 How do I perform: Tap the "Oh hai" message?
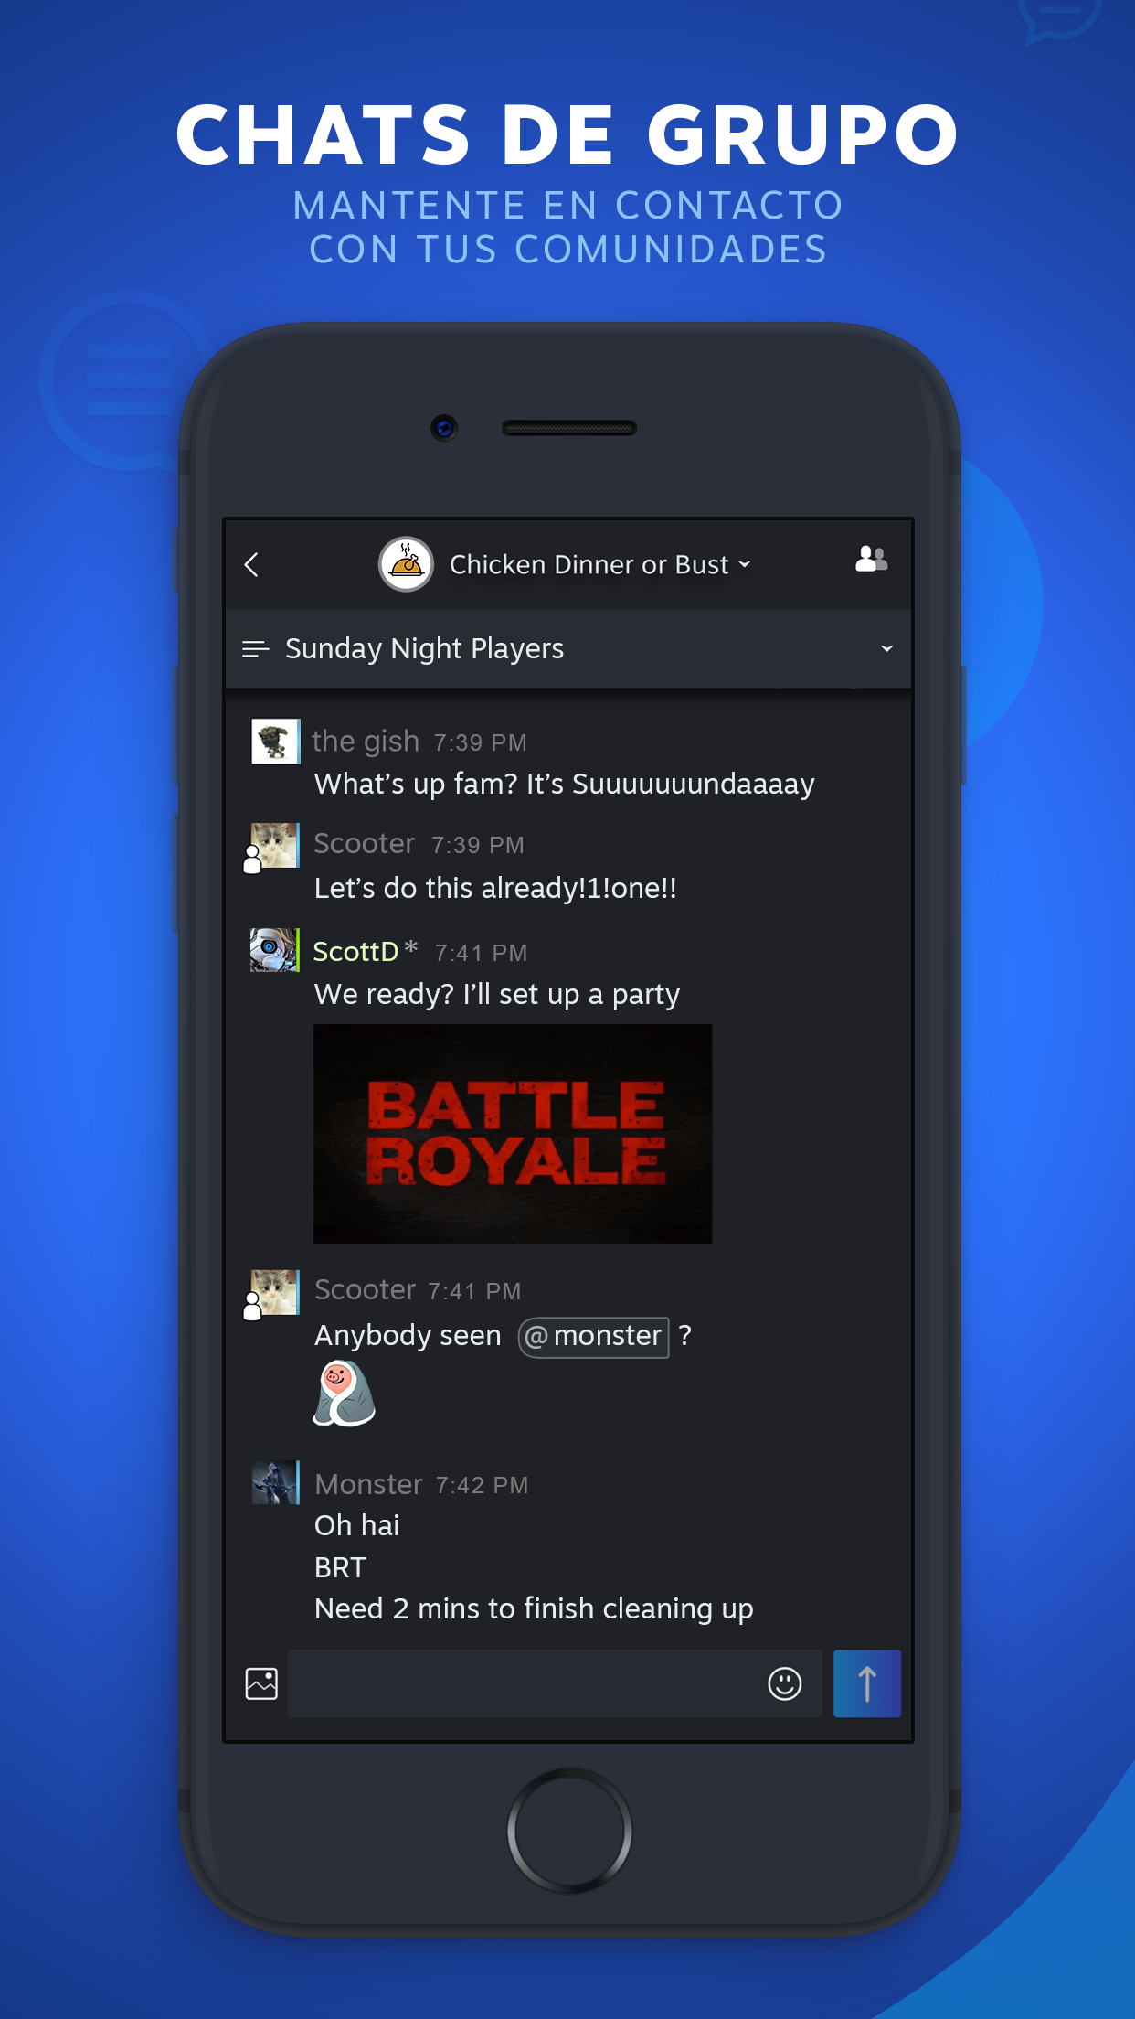click(x=357, y=1525)
